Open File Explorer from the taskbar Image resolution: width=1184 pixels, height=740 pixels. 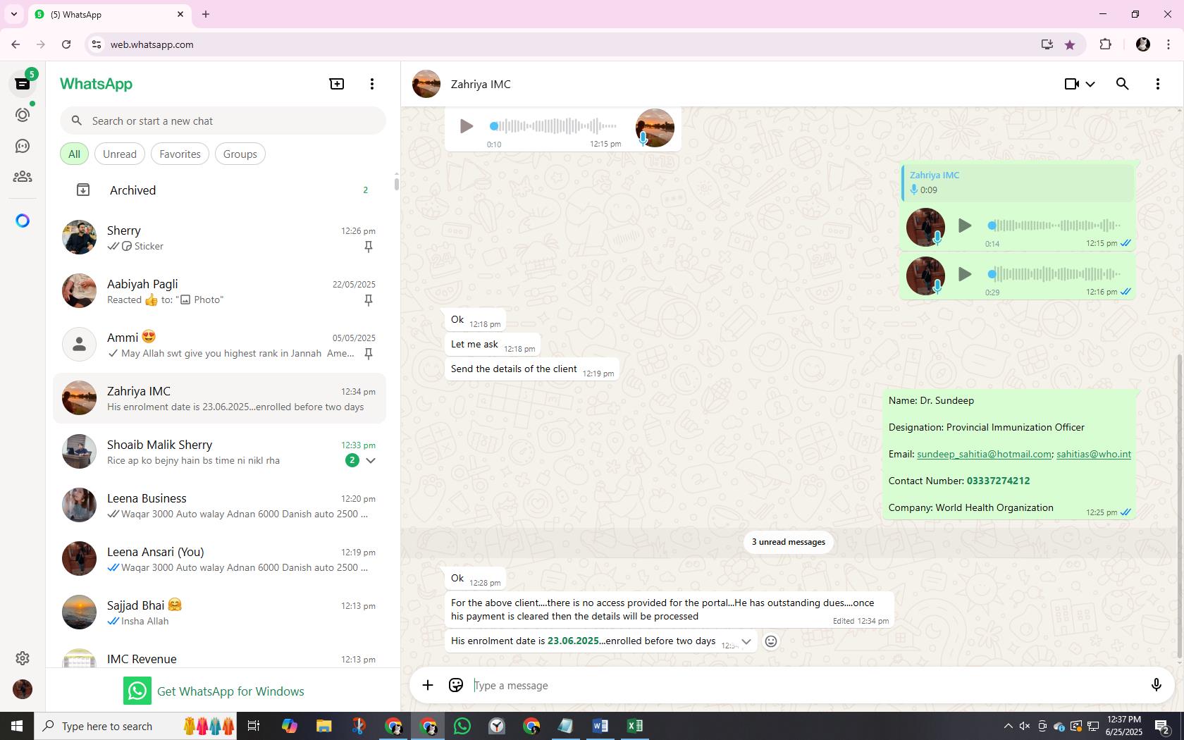tap(323, 726)
